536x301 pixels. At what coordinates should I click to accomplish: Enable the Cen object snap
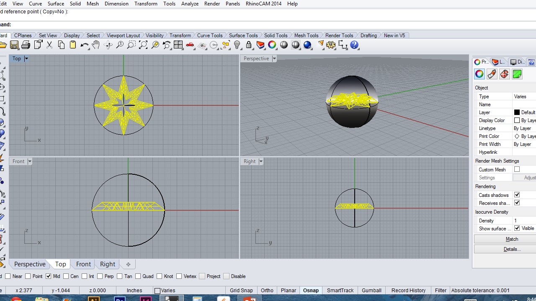coord(66,276)
